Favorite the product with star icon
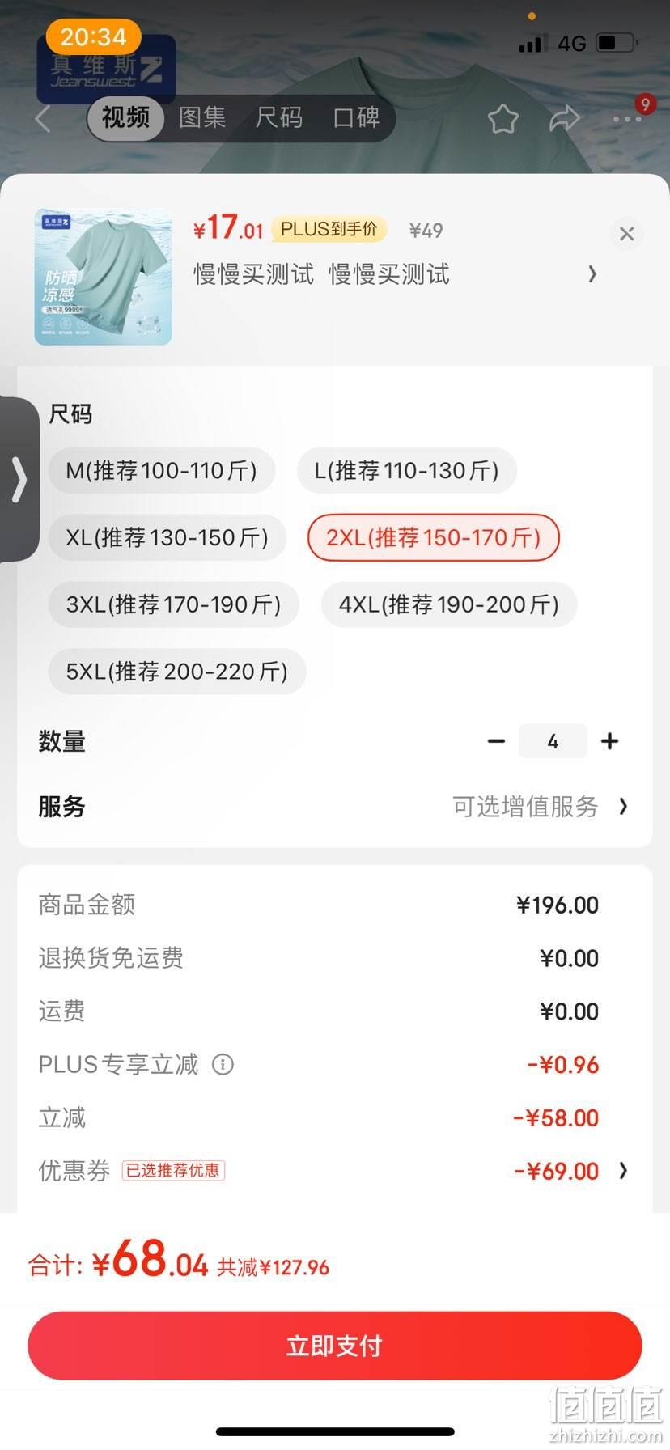 coord(502,119)
